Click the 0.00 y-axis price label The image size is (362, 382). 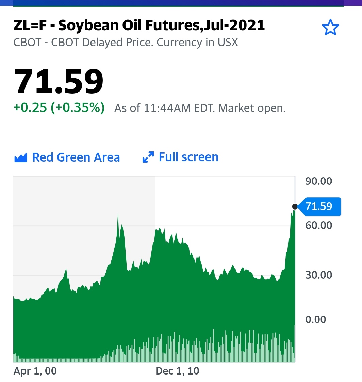pyautogui.click(x=316, y=320)
